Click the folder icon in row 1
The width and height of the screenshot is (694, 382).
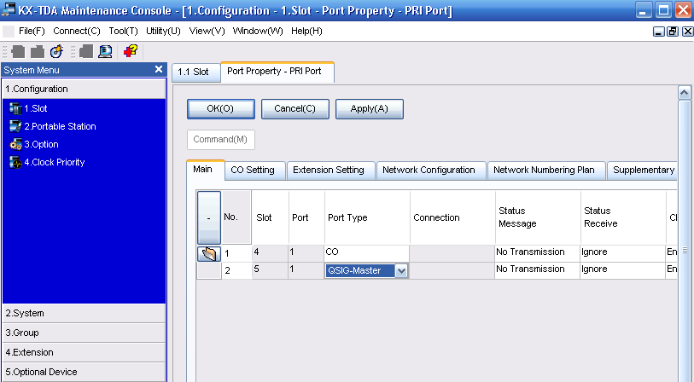click(x=208, y=254)
